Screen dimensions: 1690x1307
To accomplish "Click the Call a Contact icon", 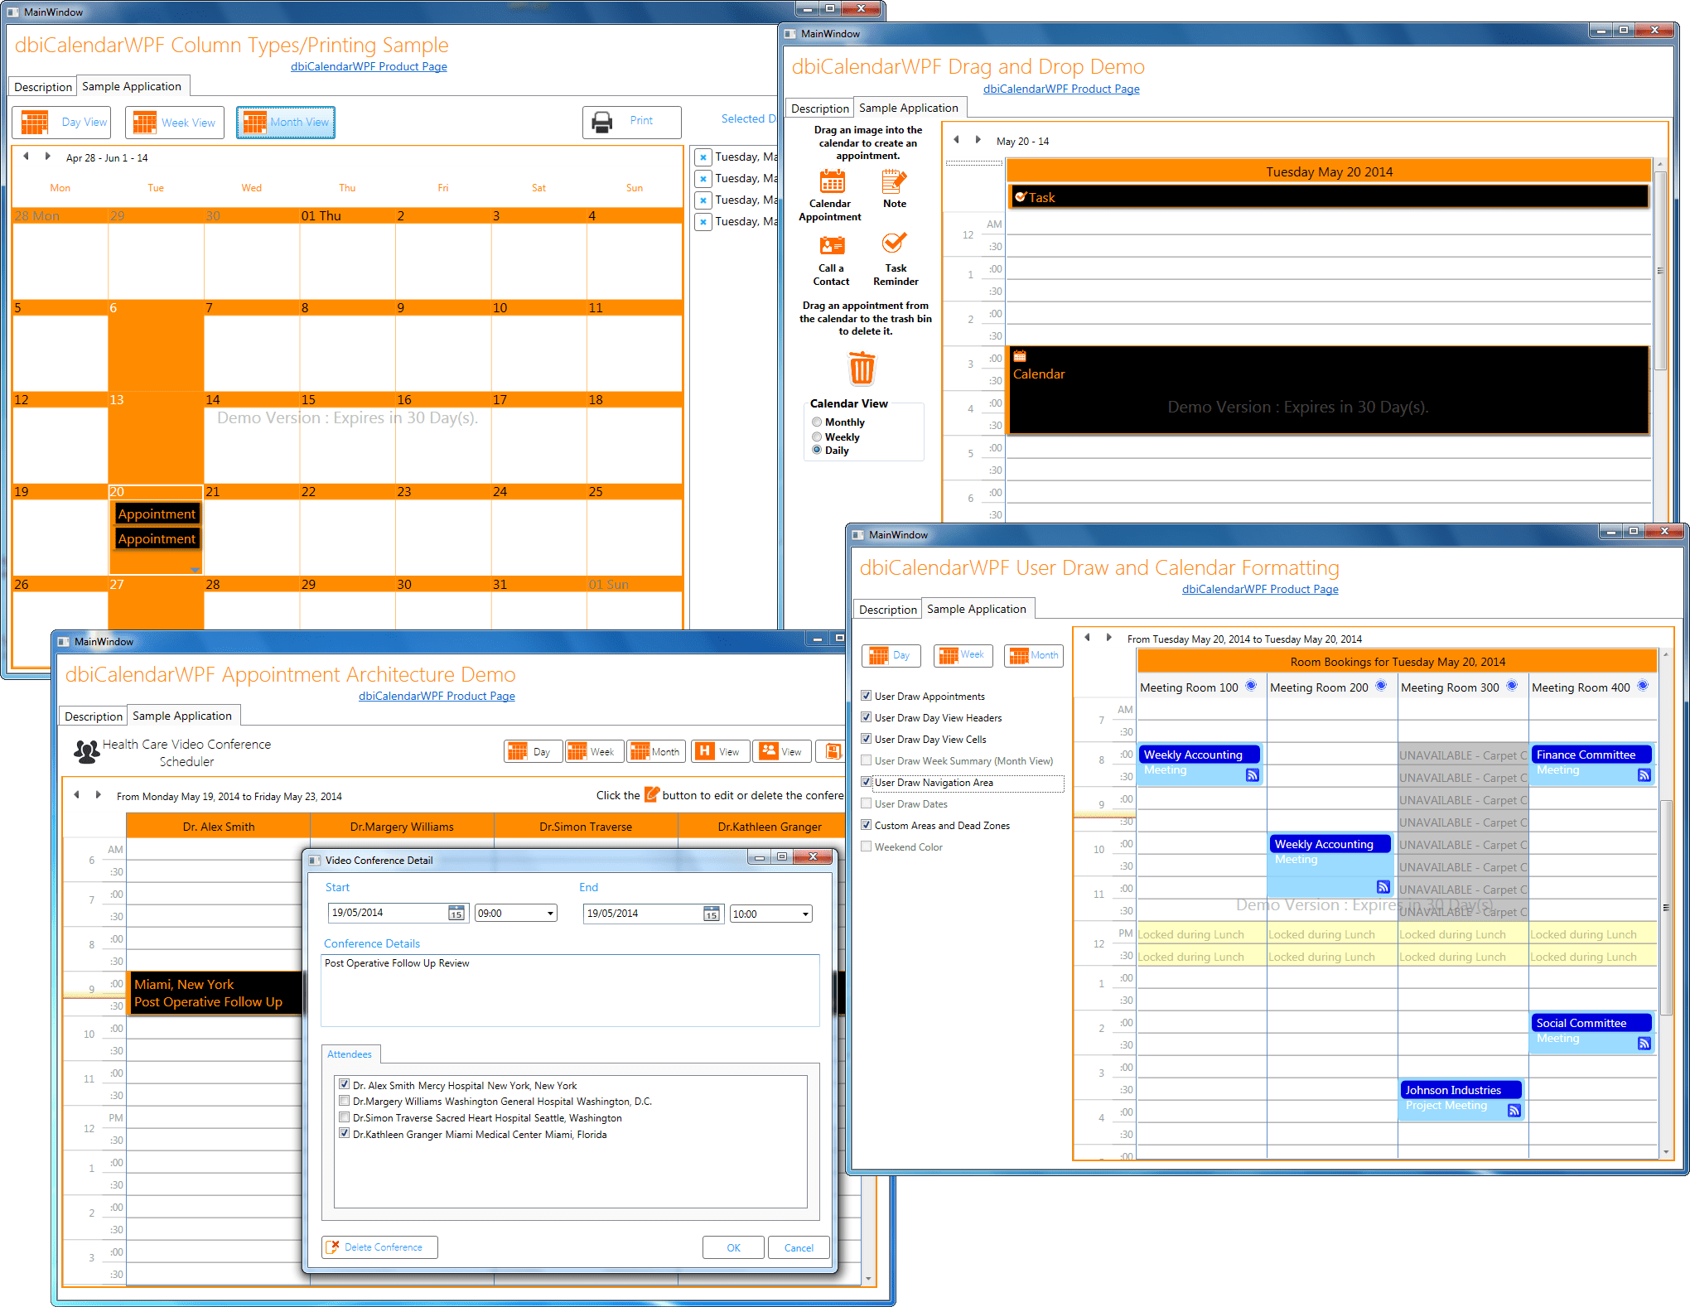I will tap(832, 245).
